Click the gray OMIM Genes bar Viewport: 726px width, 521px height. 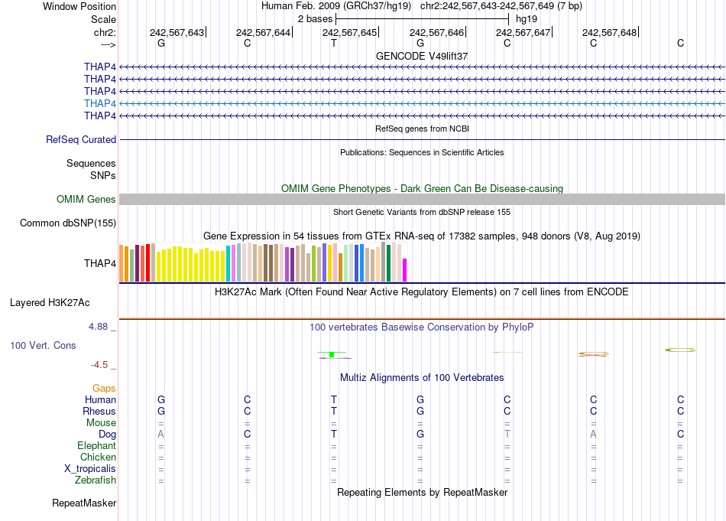point(422,200)
